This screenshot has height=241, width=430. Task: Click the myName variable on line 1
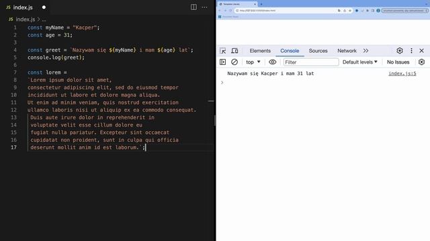[54, 27]
